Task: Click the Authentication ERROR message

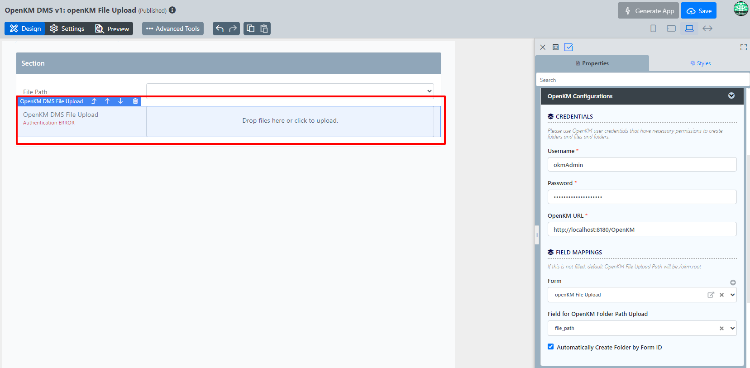Action: [49, 123]
